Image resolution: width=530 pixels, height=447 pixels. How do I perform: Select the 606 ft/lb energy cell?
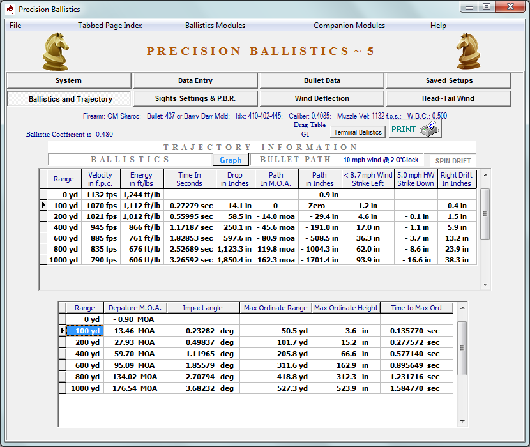click(142, 260)
